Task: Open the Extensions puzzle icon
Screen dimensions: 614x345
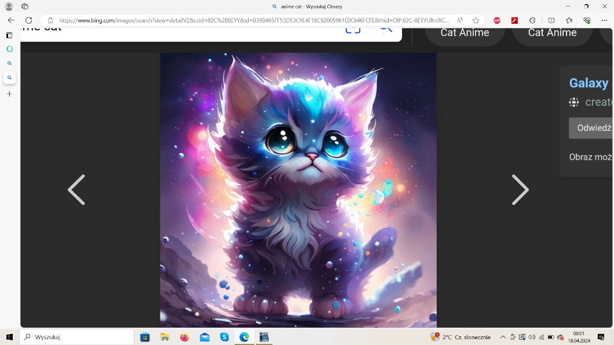Action: tap(532, 20)
